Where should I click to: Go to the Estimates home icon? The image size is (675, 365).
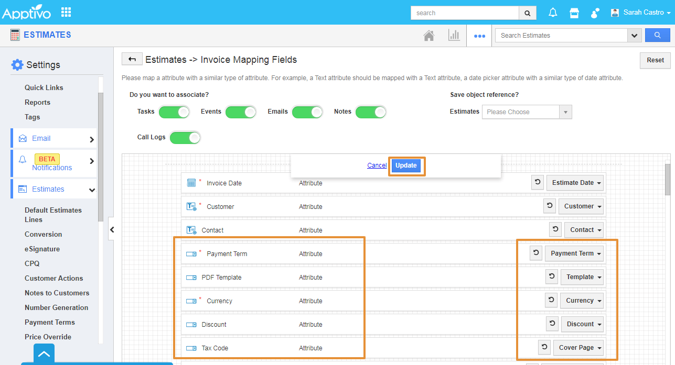[429, 36]
